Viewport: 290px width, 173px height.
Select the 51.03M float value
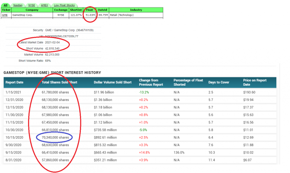point(90,15)
